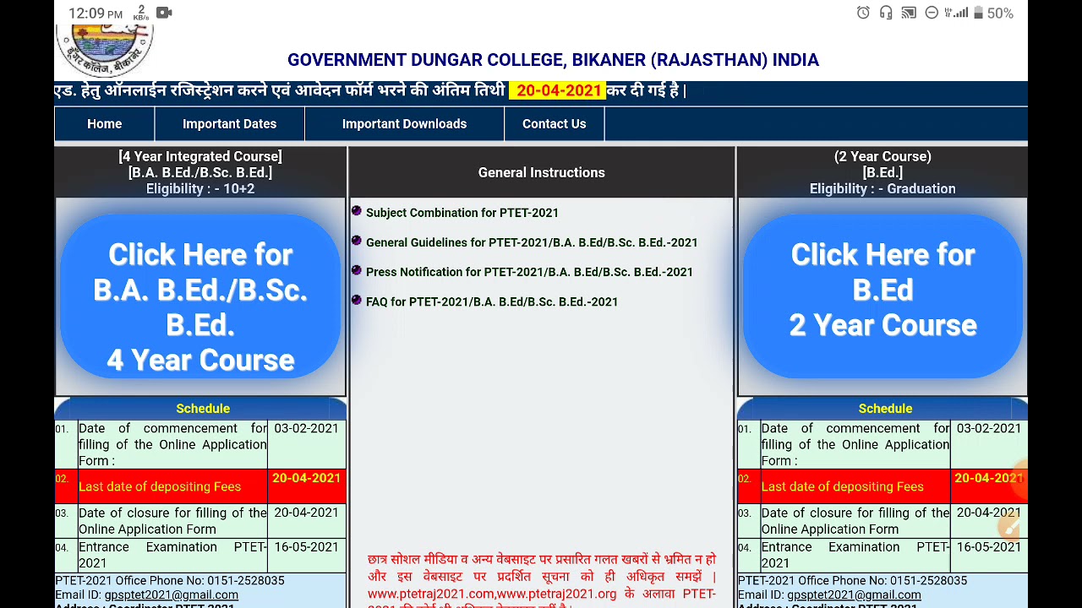The width and height of the screenshot is (1082, 608).
Task: Tap the 50% battery indicator
Action: 992,13
